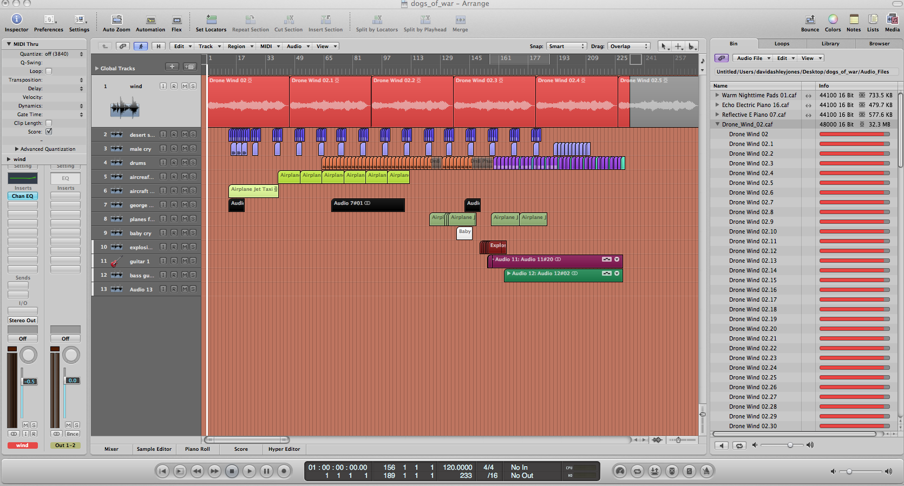Enable the Loop checkbox
Screen dimensions: 904x486
(49, 71)
